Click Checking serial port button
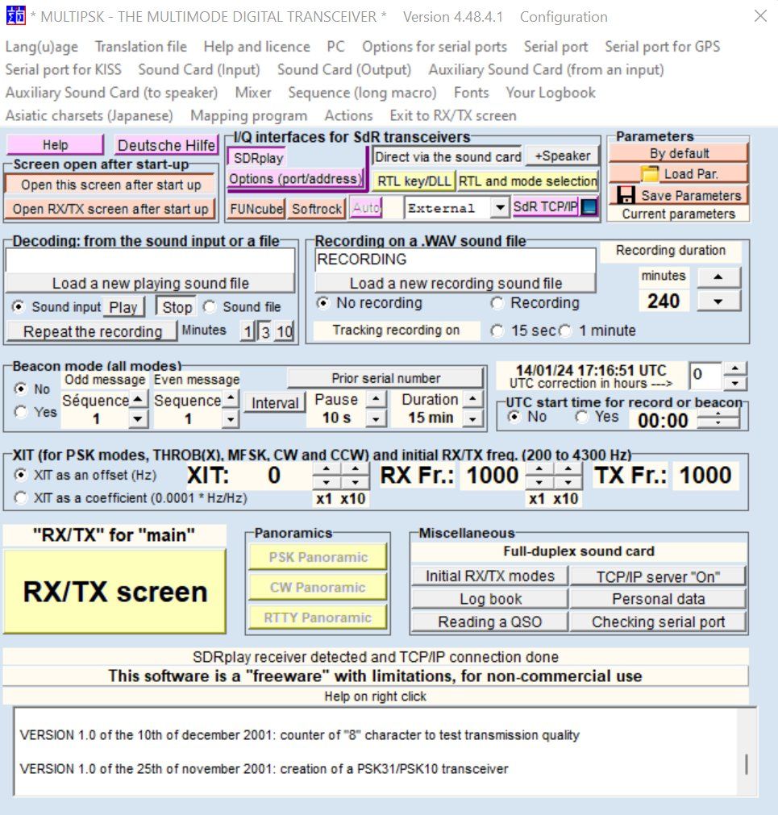The height and width of the screenshot is (815, 778). [658, 622]
